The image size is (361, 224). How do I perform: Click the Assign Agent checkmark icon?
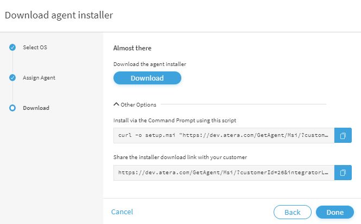[x=12, y=77]
